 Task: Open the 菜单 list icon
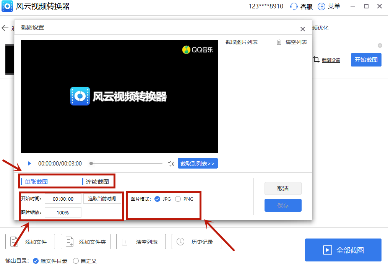321,6
